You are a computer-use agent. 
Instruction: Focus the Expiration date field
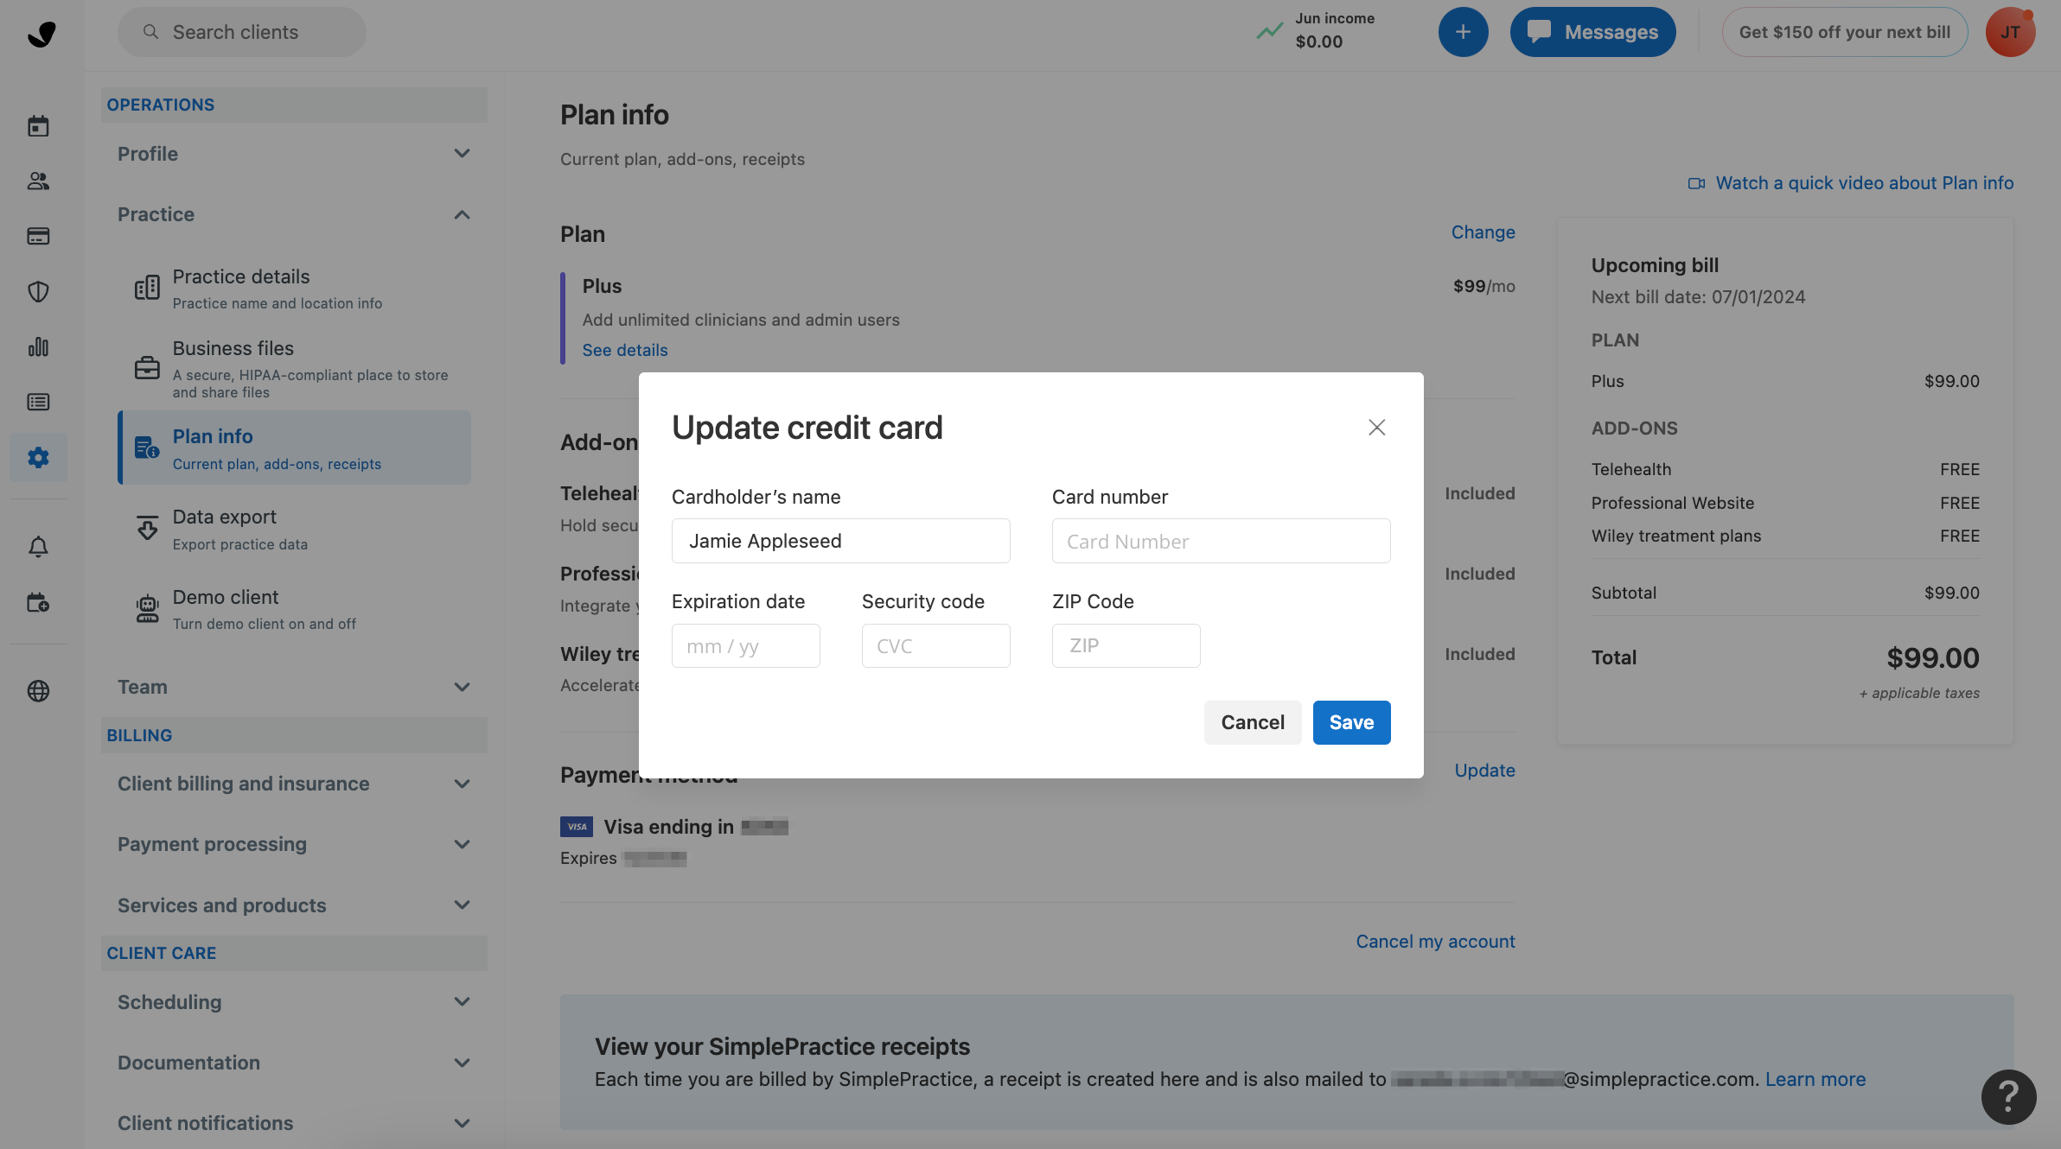(x=745, y=645)
